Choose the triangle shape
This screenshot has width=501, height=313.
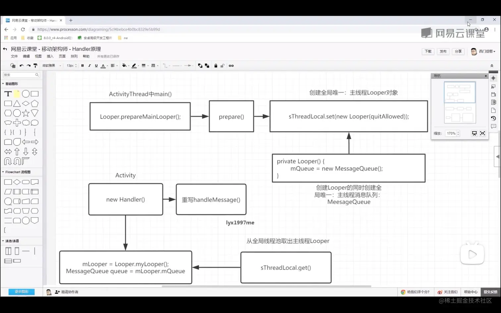click(17, 104)
